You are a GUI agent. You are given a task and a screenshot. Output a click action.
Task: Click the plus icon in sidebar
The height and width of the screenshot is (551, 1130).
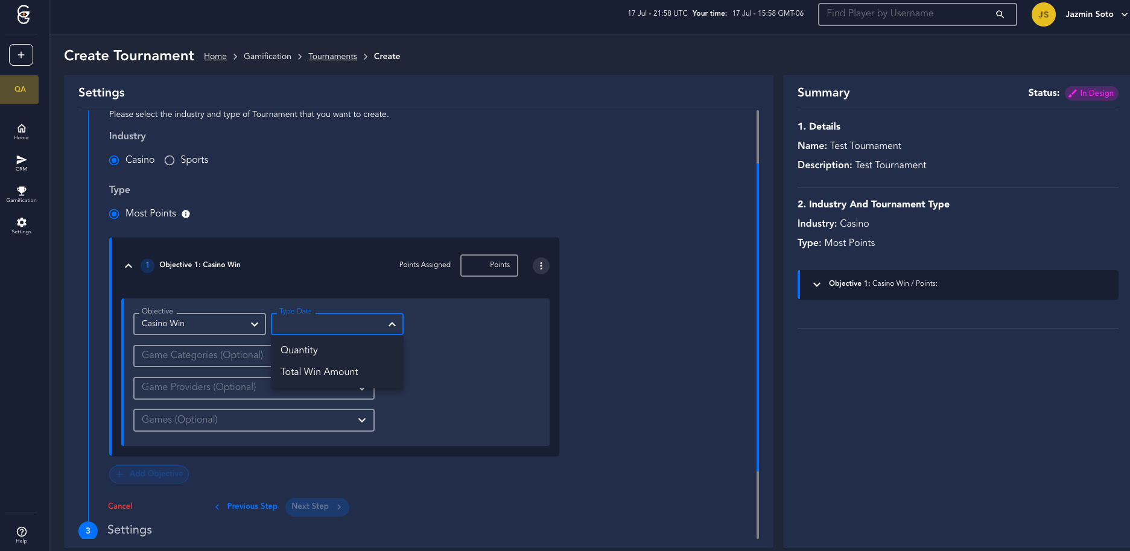coord(21,55)
